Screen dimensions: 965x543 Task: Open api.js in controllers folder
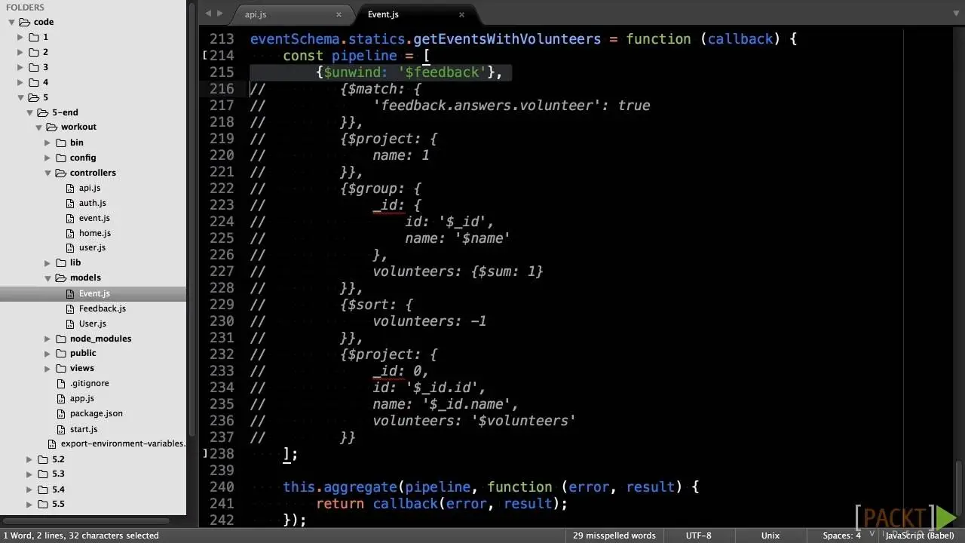tap(90, 188)
